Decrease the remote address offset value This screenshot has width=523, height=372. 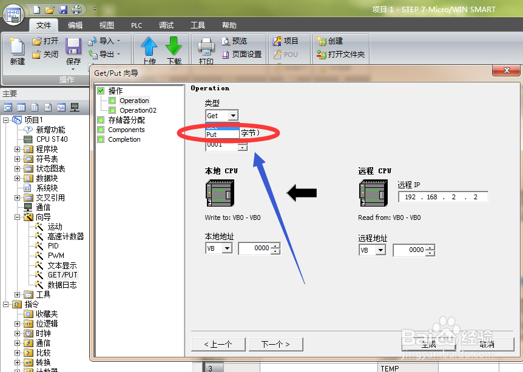[431, 253]
